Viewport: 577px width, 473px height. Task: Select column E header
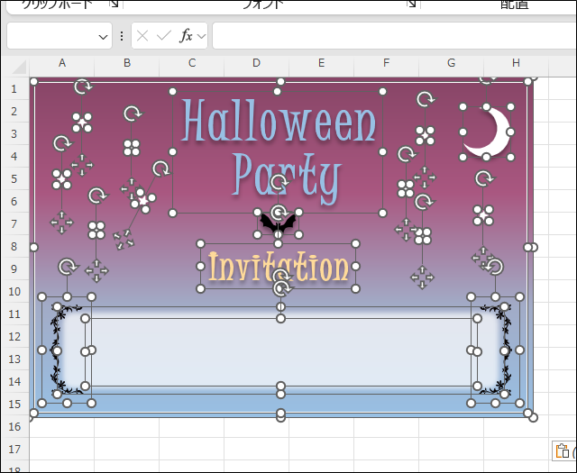point(321,63)
